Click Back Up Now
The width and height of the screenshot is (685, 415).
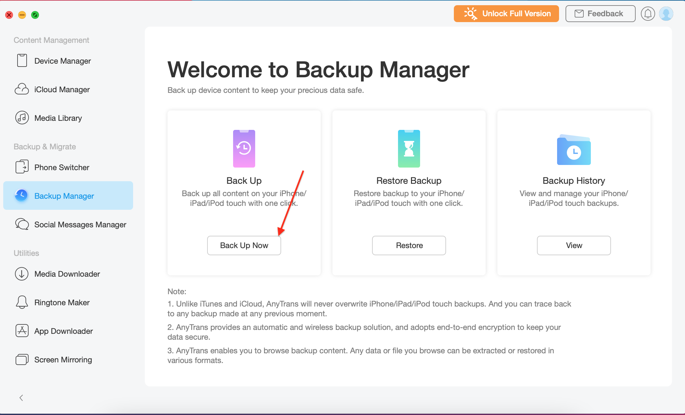tap(244, 245)
